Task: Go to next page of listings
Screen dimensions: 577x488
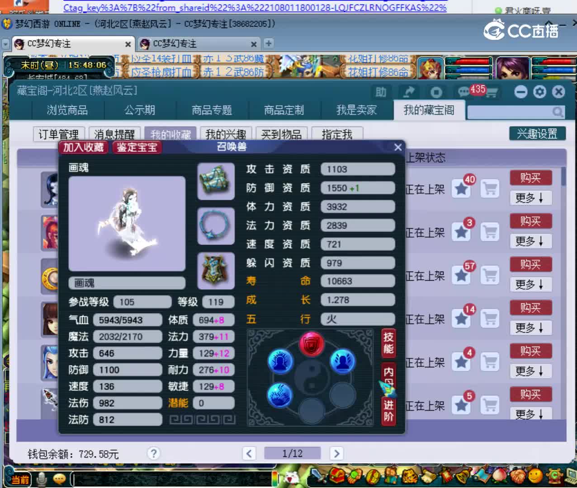Action: 336,453
